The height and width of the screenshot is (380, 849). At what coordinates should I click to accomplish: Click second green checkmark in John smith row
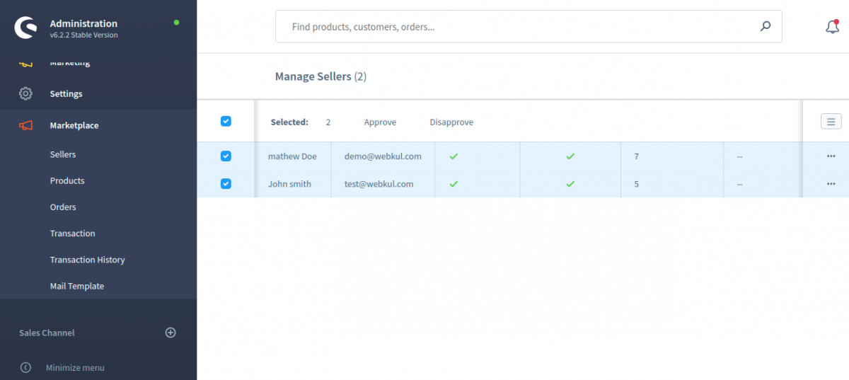pos(570,184)
